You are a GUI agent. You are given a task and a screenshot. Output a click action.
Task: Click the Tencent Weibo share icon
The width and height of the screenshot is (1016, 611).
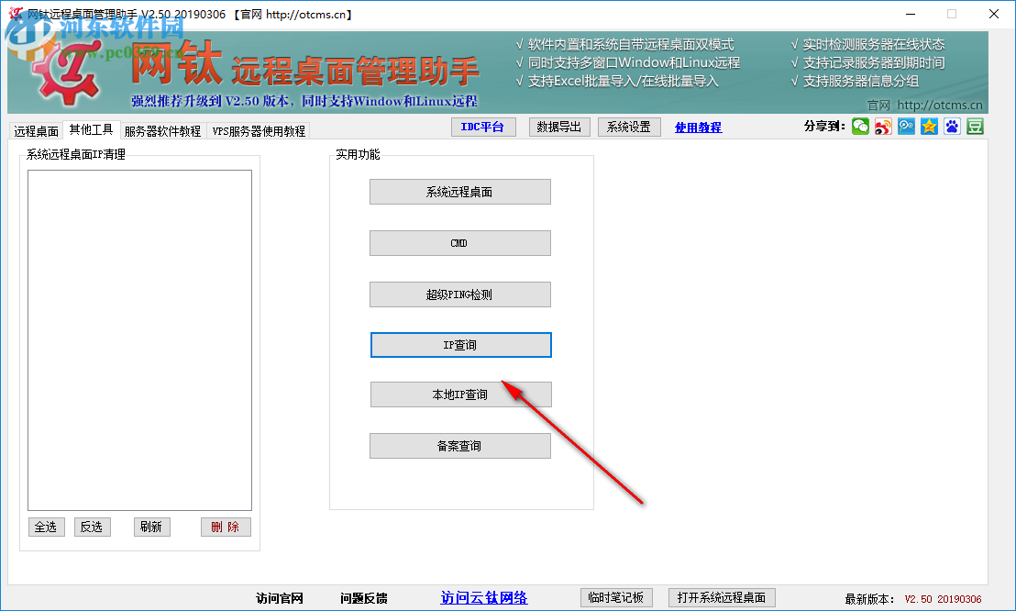click(x=904, y=126)
